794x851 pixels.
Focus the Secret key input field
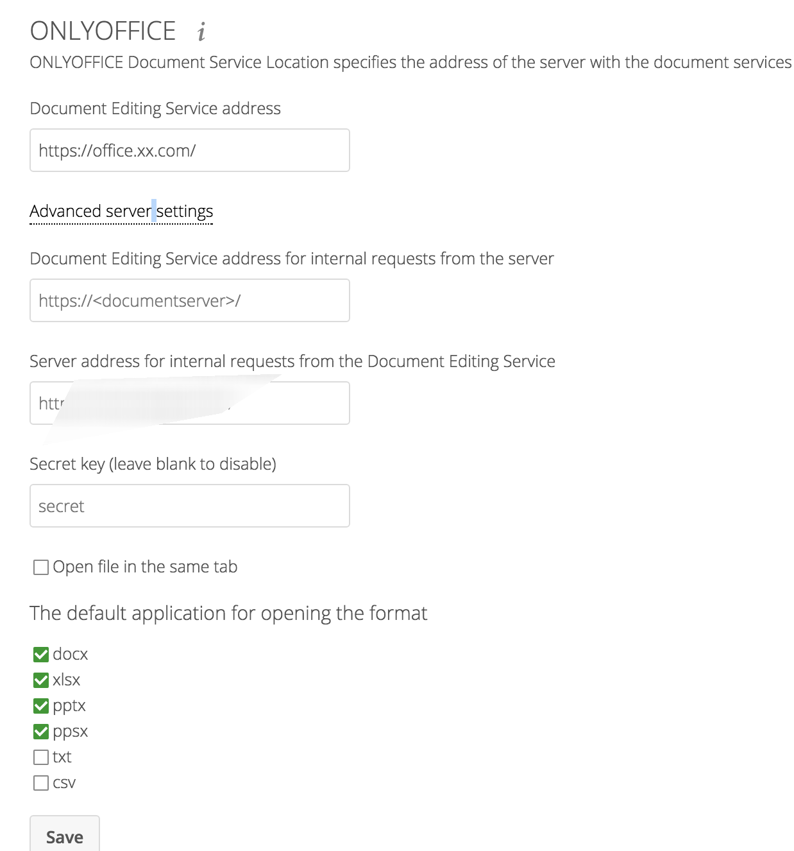click(189, 506)
